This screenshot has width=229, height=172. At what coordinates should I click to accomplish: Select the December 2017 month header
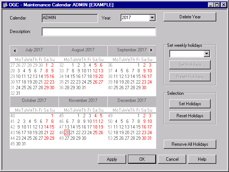(x=132, y=100)
